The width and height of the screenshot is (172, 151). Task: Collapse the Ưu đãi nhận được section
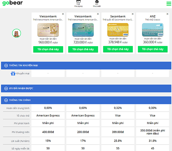coord(6,88)
